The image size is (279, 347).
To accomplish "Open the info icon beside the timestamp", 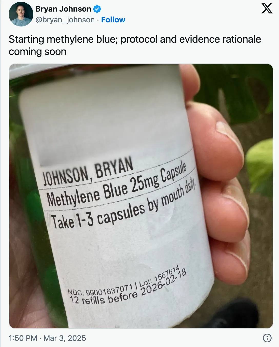I will coord(267,338).
